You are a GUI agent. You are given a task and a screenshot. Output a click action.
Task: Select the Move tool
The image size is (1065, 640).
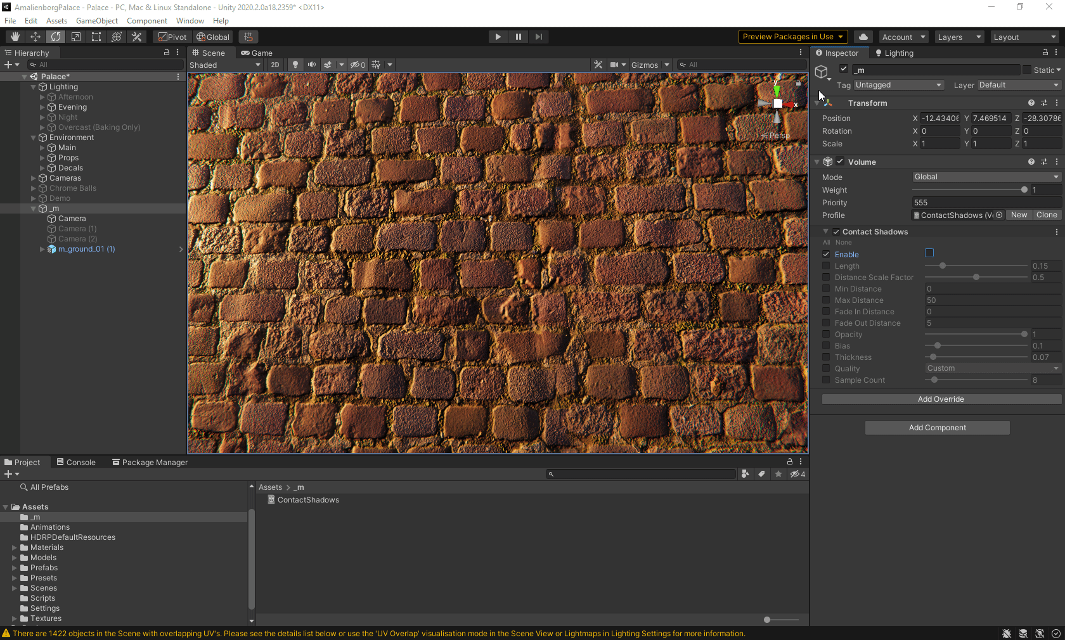pos(35,37)
